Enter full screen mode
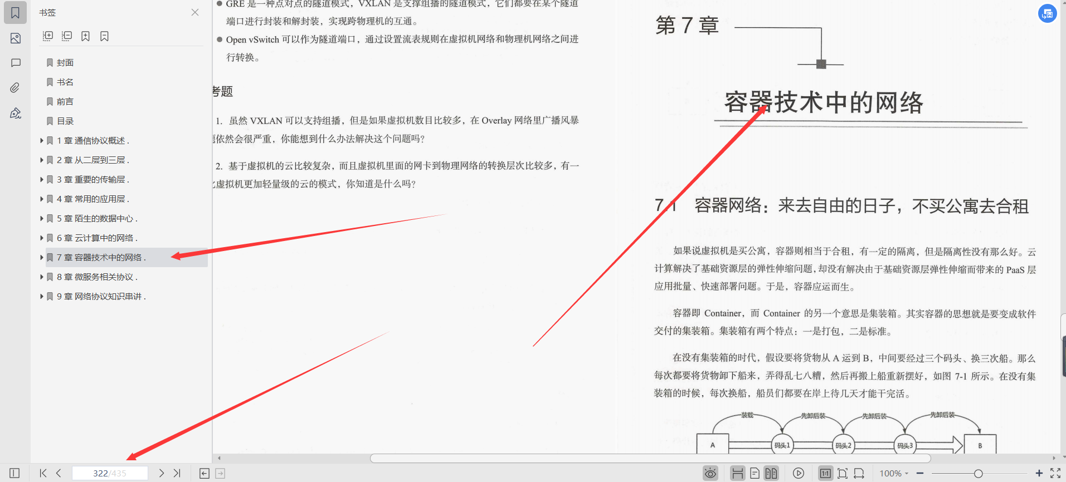1066x482 pixels. (x=1055, y=473)
